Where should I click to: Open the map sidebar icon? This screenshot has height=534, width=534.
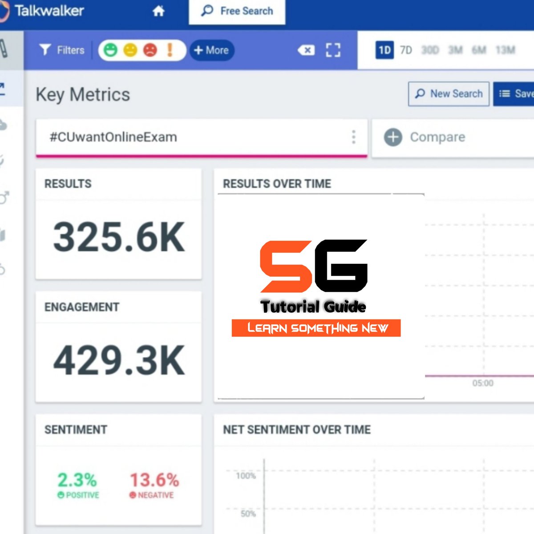(x=3, y=235)
